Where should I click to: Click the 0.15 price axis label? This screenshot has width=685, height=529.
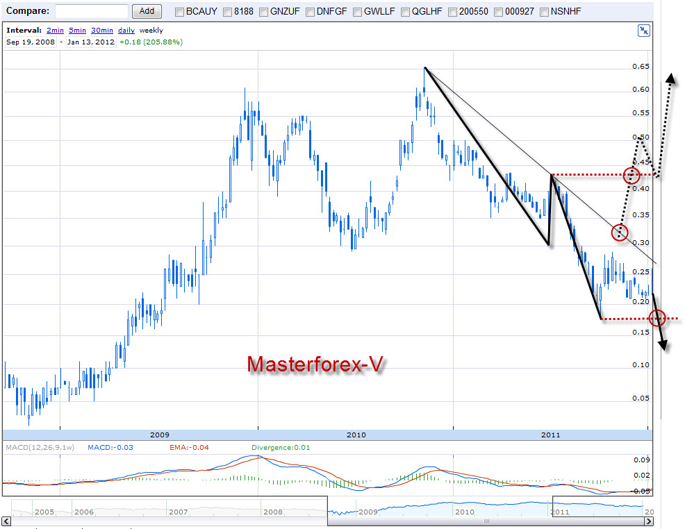pos(641,333)
